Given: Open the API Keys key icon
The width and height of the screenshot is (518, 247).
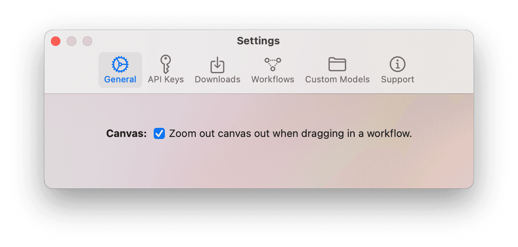Looking at the screenshot, I should pyautogui.click(x=166, y=64).
